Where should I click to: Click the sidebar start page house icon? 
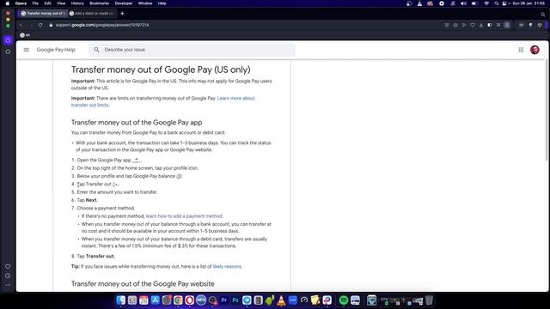pyautogui.click(x=8, y=51)
